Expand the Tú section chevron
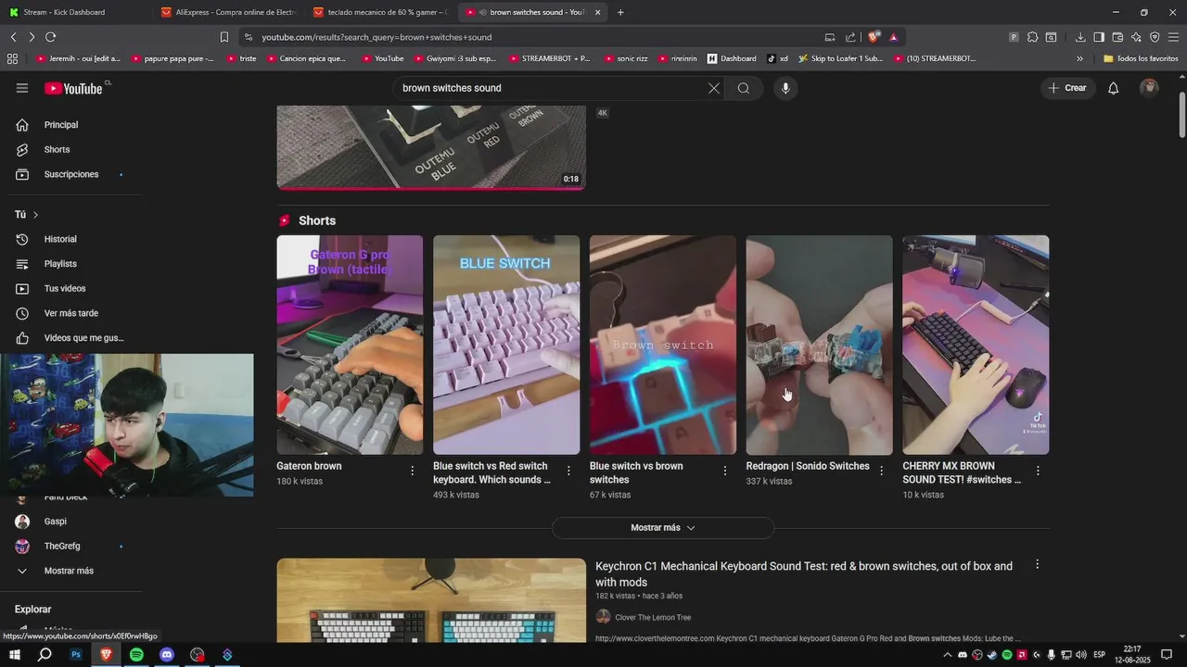 (35, 215)
